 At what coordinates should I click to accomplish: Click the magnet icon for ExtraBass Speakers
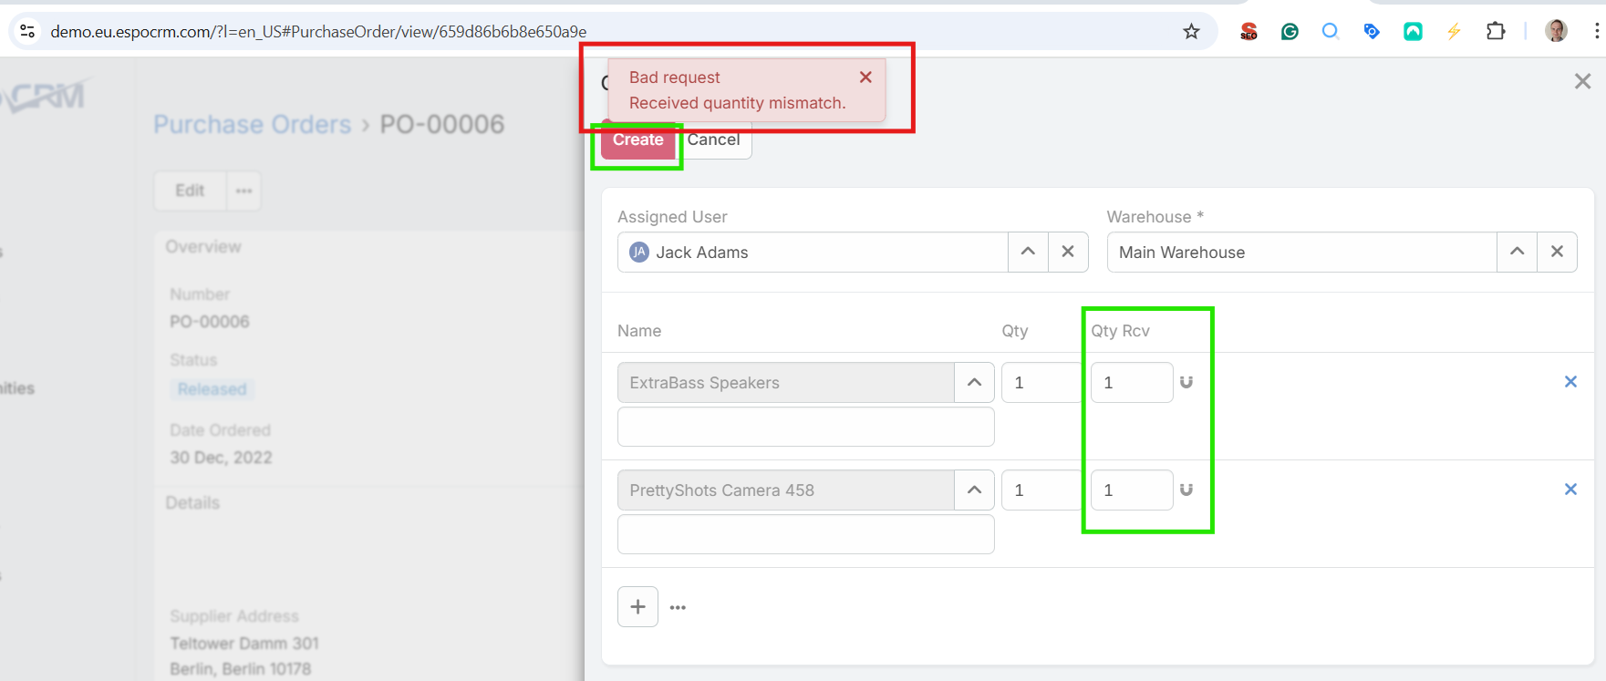click(1186, 383)
